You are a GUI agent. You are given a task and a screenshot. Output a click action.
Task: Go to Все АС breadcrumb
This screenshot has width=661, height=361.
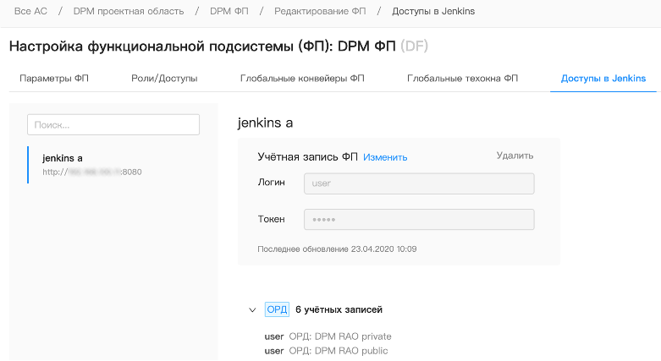tap(30, 11)
